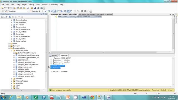Select the Messages tab
The width and height of the screenshot is (178, 100).
point(63,56)
